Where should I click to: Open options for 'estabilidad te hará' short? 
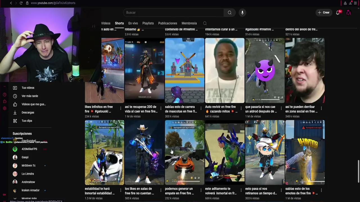[x=121, y=190]
